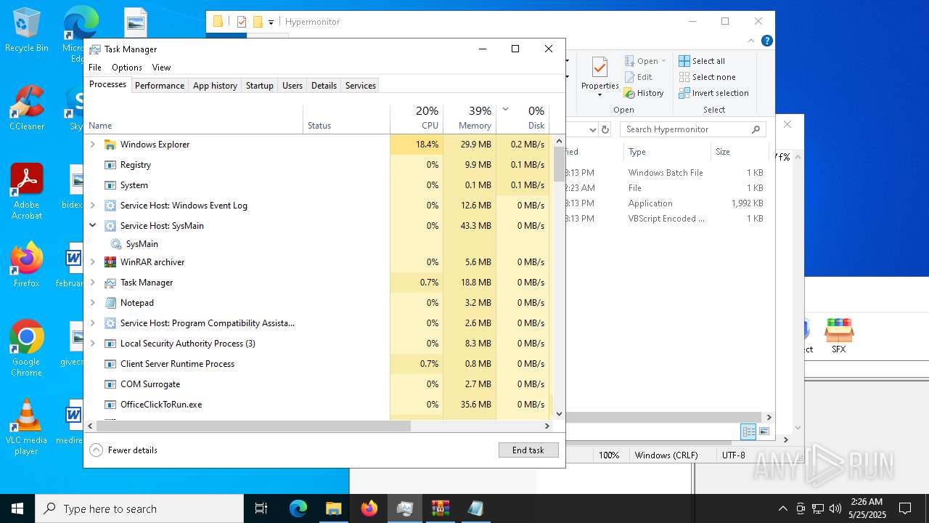Collapse the Service Host: SysMain group
Screen dimensions: 929x523
(92, 226)
